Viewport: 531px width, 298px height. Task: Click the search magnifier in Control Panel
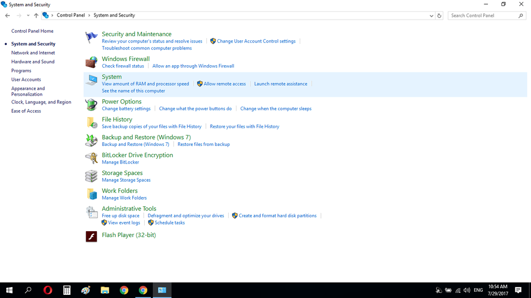pos(521,16)
